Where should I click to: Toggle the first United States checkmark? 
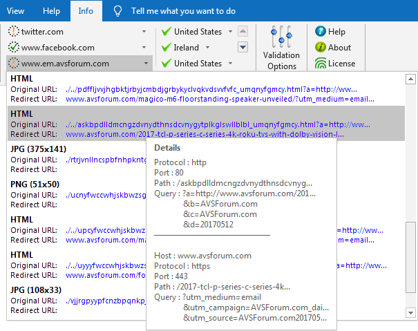pyautogui.click(x=165, y=32)
